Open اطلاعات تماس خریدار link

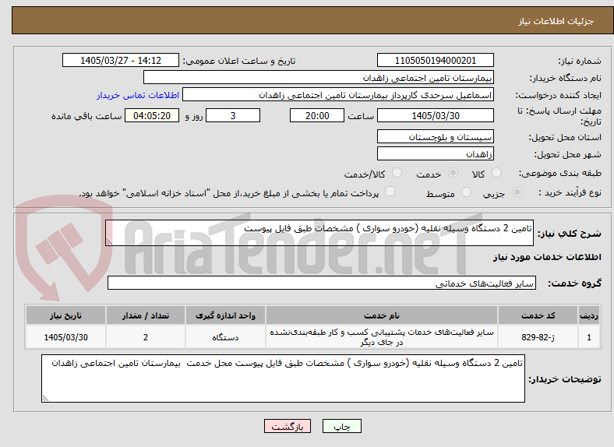(138, 95)
